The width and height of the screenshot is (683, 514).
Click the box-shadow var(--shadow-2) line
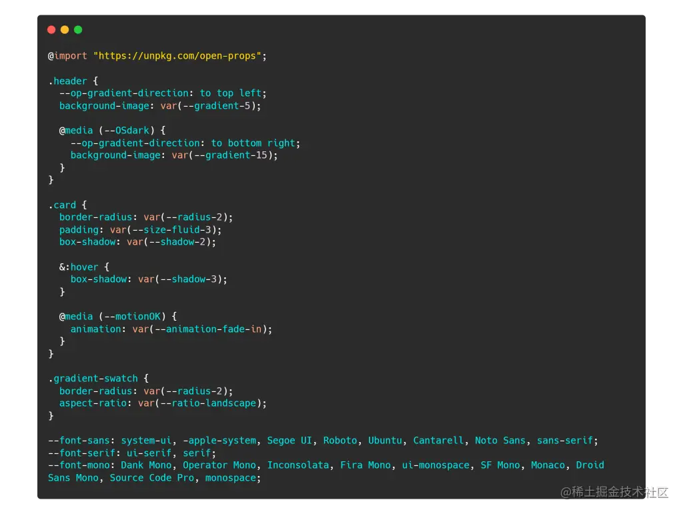[137, 242]
